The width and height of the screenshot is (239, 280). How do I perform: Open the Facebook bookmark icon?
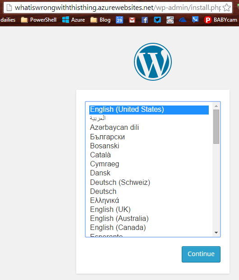click(x=145, y=20)
